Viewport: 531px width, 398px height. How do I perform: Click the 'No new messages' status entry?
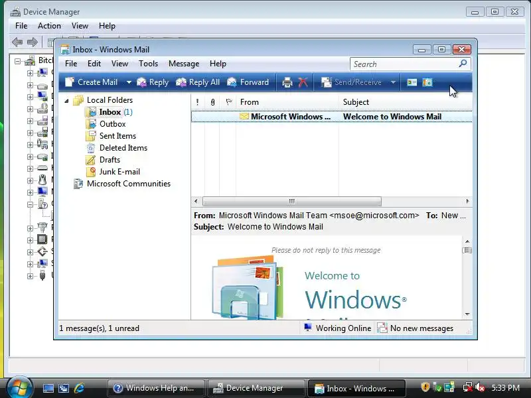pyautogui.click(x=416, y=328)
